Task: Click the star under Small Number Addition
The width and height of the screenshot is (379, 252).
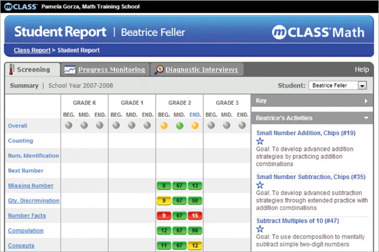Action: click(260, 141)
